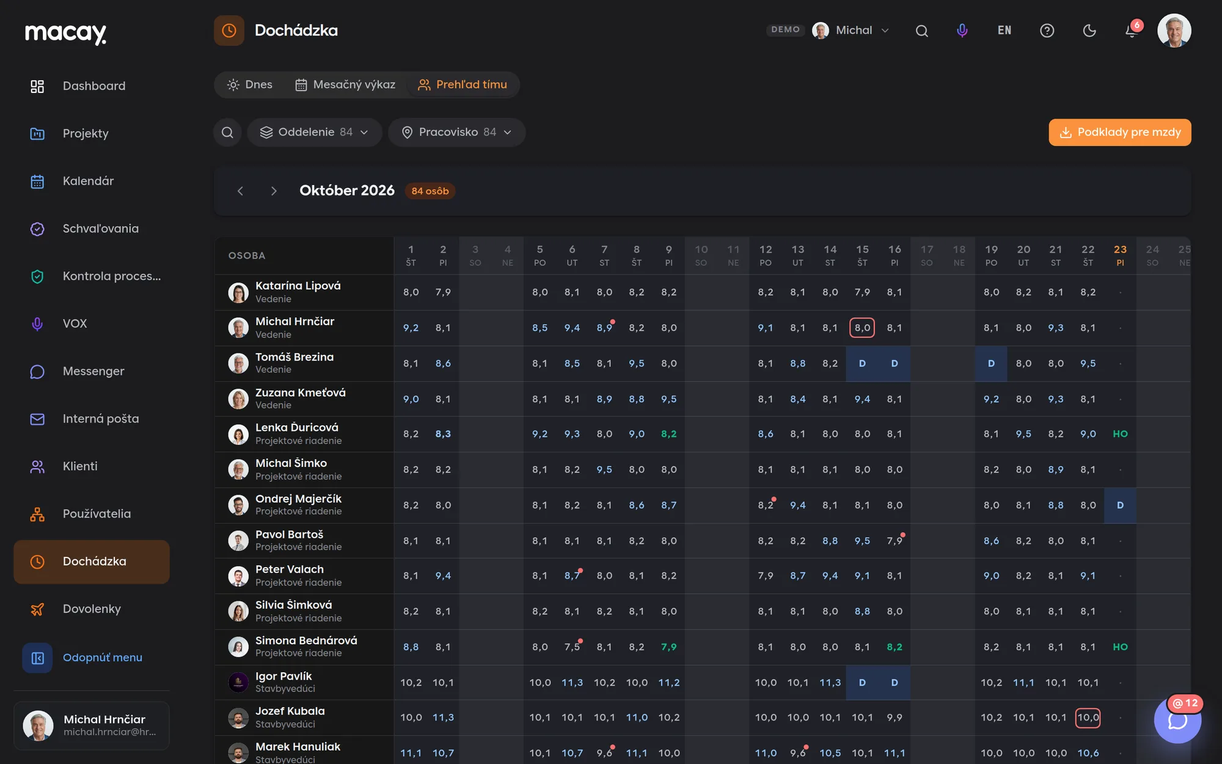
Task: Click search icon beside Oddelenie filter
Action: [227, 132]
